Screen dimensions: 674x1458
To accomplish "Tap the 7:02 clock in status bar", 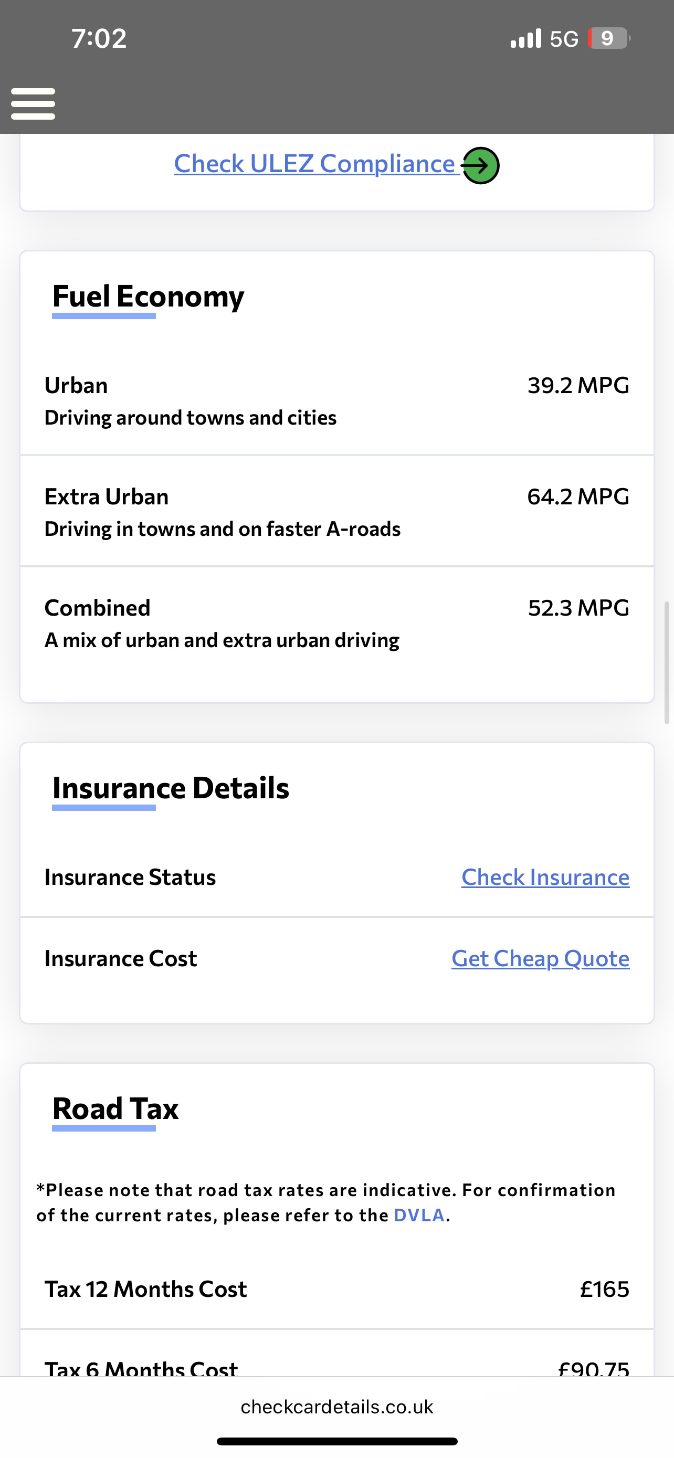I will pos(99,38).
